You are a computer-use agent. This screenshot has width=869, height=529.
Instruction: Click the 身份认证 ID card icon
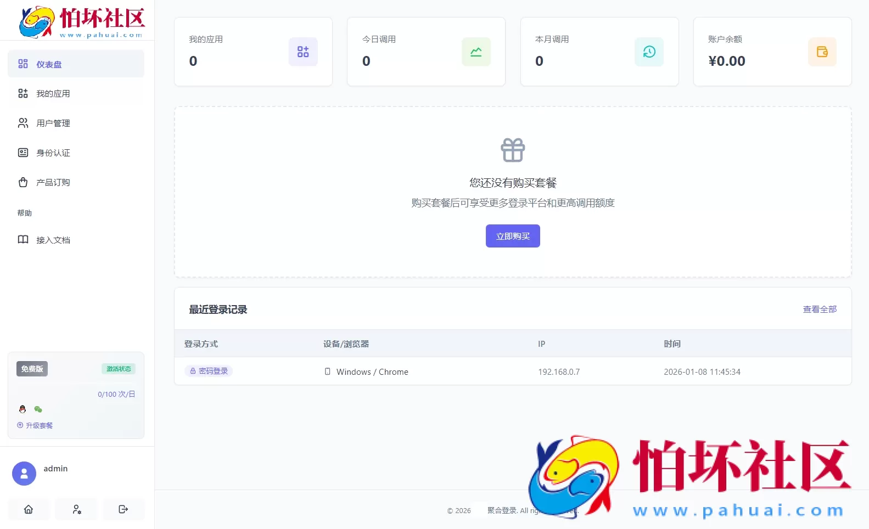tap(23, 153)
